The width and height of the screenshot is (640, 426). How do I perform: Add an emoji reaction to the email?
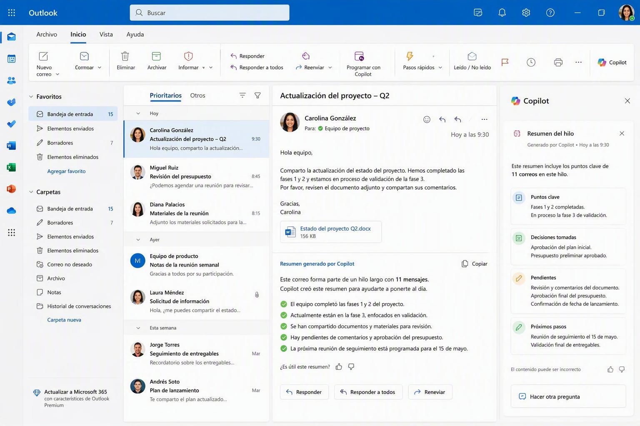(427, 119)
